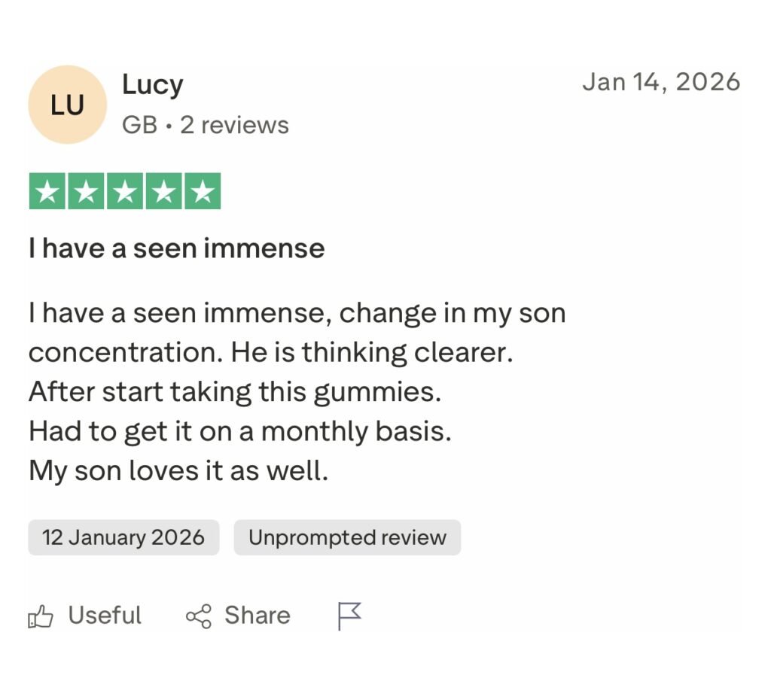771x675 pixels.
Task: Click the first green rating star
Action: pyautogui.click(x=47, y=191)
